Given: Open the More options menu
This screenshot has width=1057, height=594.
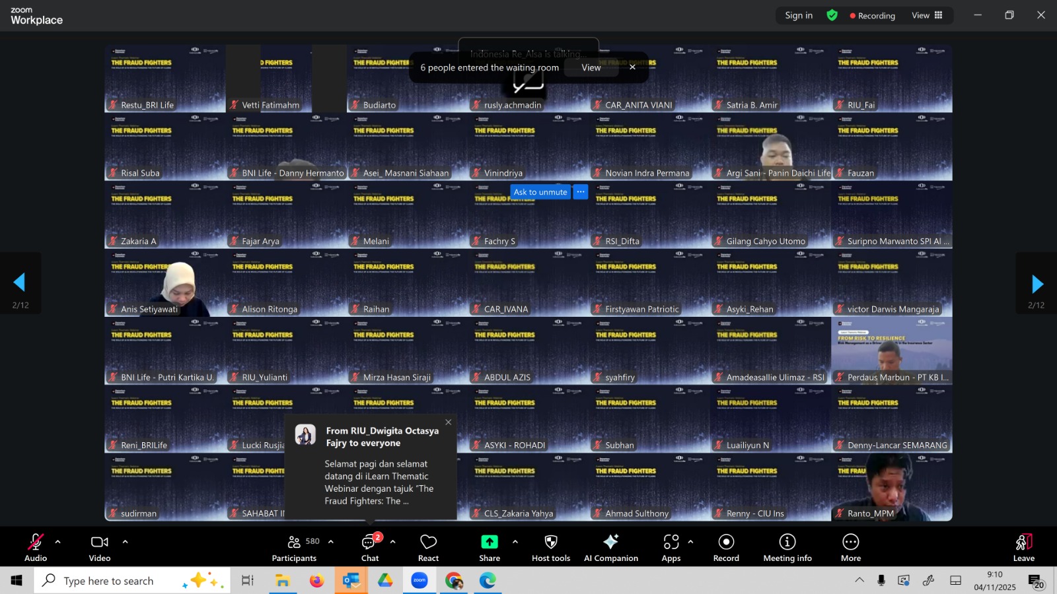Looking at the screenshot, I should pyautogui.click(x=851, y=547).
